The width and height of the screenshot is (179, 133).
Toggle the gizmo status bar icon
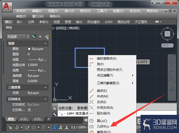point(44,127)
